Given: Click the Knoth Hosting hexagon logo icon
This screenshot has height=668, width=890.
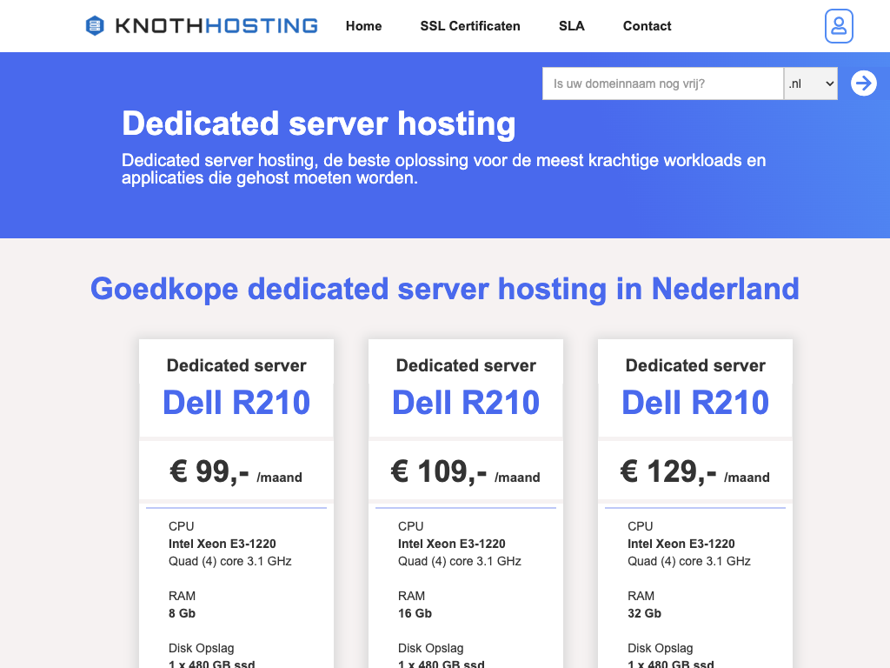Looking at the screenshot, I should pyautogui.click(x=95, y=26).
